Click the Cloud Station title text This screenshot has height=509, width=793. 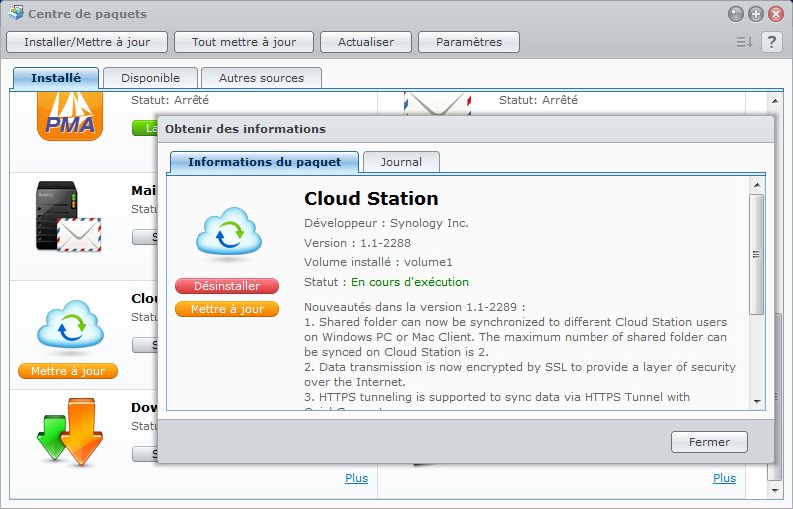371,198
